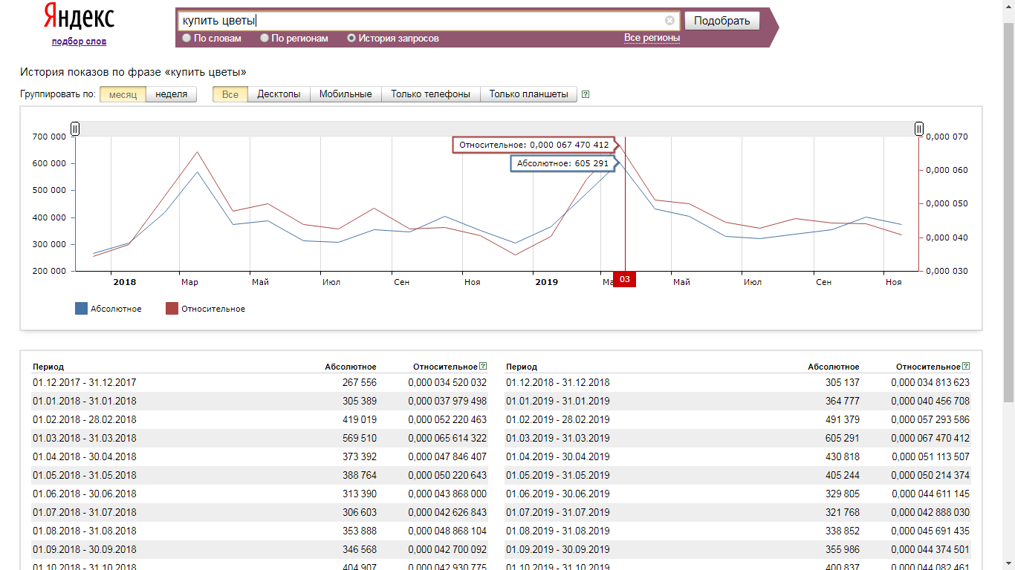Switch to the Десктопы tab
This screenshot has width=1015, height=570.
pos(279,94)
